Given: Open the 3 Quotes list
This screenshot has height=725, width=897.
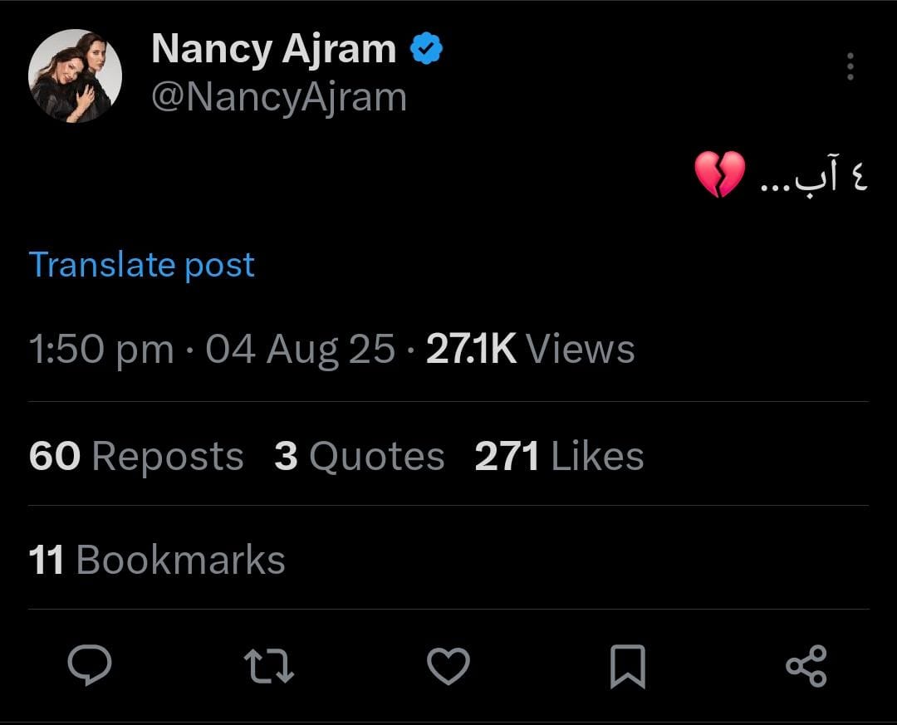Looking at the screenshot, I should (x=359, y=457).
